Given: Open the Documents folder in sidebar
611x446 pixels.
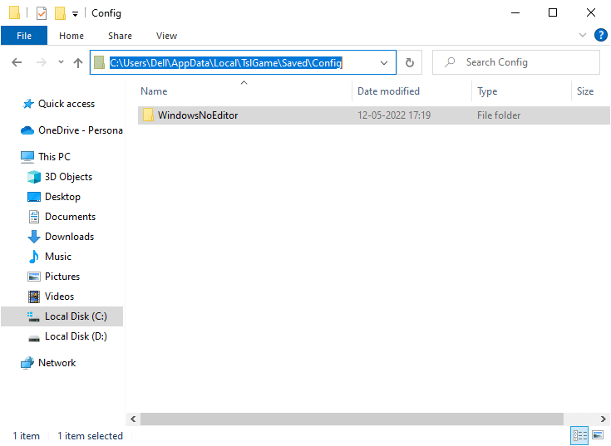Looking at the screenshot, I should coord(62,217).
